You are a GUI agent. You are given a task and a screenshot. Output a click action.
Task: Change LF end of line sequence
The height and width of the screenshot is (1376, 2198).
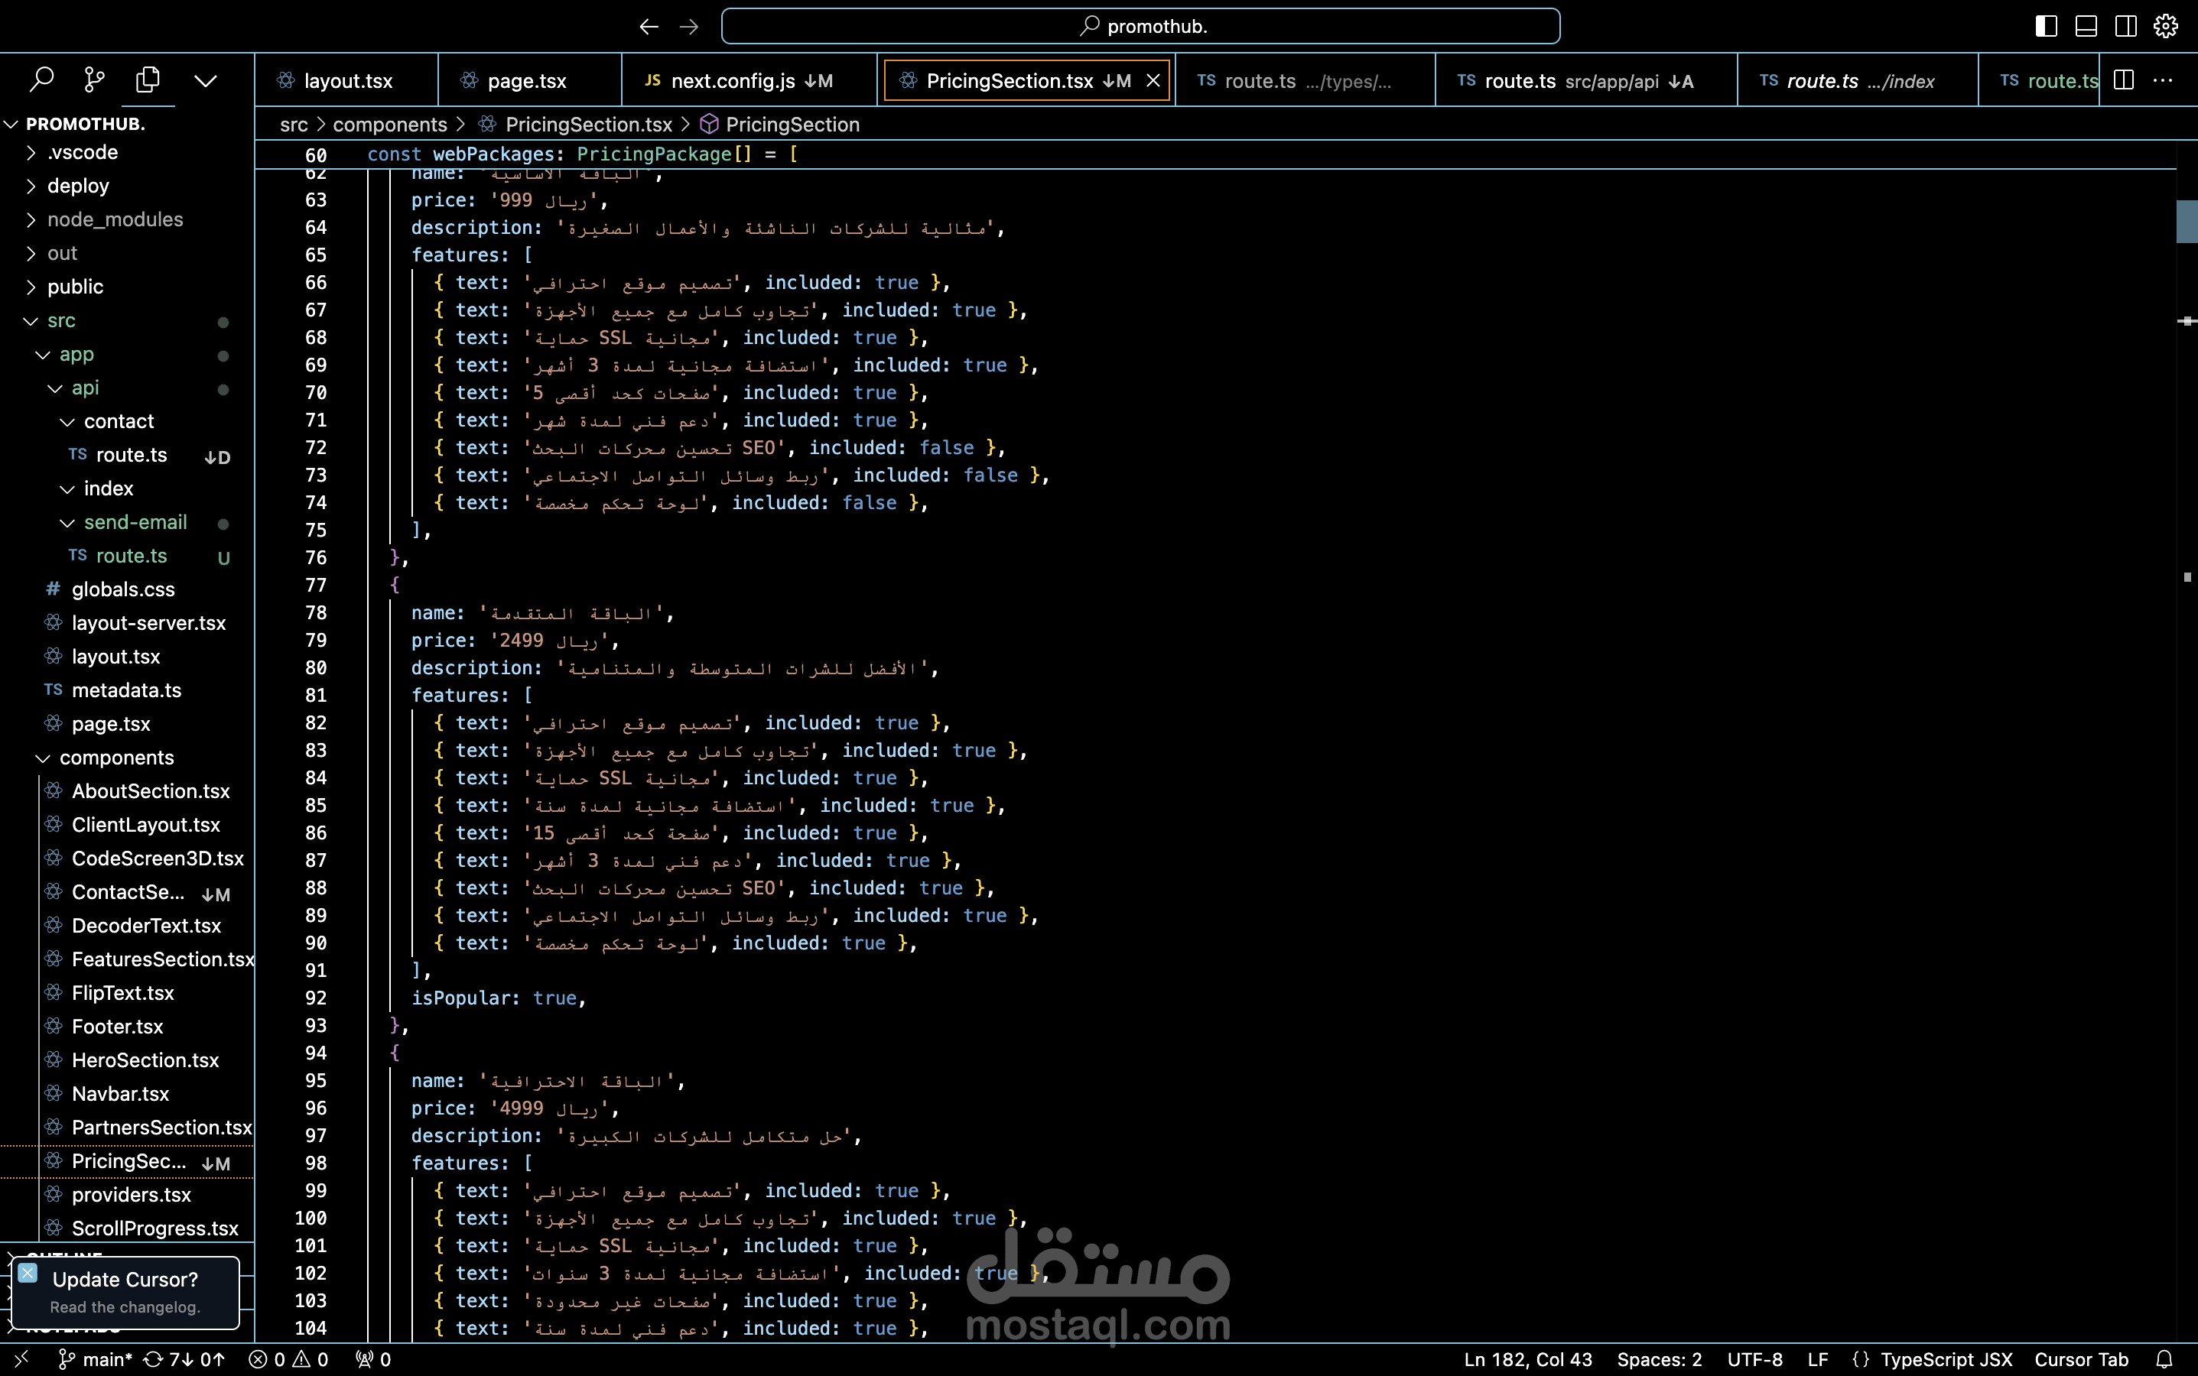(1817, 1360)
